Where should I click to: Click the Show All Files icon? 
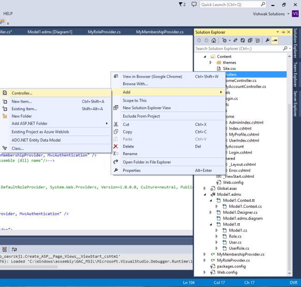[x=257, y=40]
